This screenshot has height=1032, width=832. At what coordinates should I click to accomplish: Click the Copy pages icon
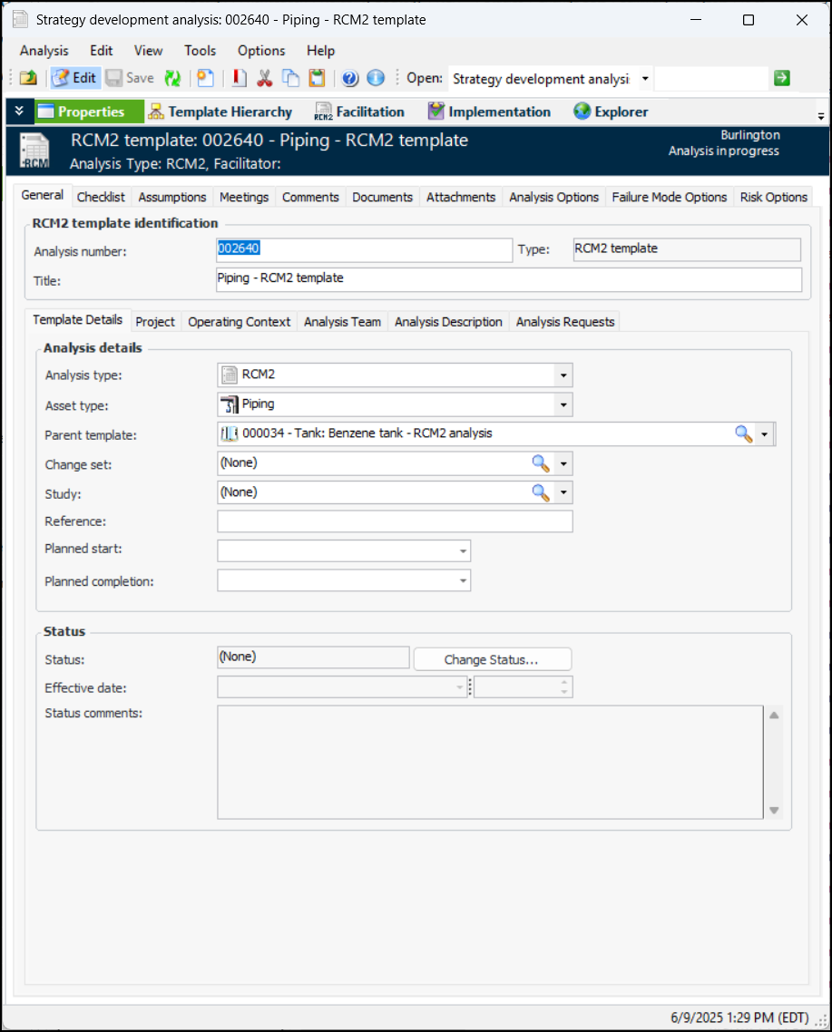(290, 78)
